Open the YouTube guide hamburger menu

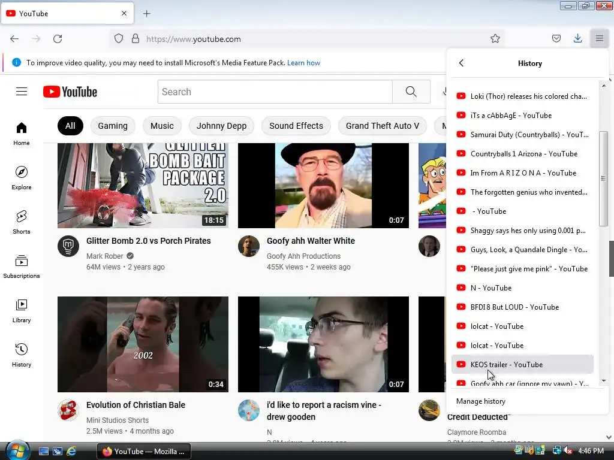pos(22,92)
